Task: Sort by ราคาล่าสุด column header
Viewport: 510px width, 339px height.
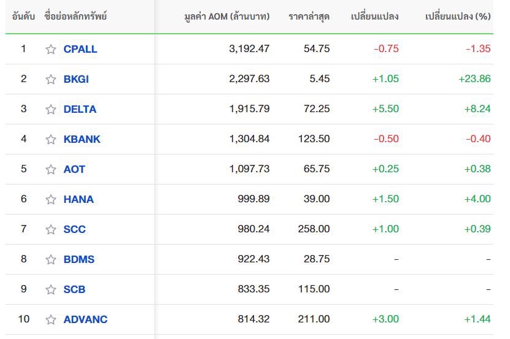Action: pos(309,17)
